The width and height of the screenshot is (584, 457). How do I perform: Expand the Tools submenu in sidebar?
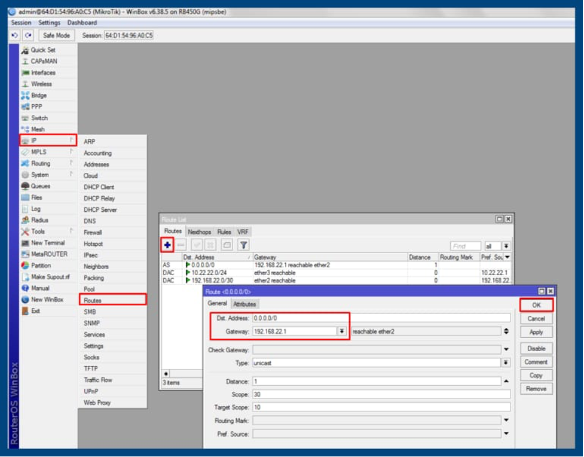click(48, 231)
